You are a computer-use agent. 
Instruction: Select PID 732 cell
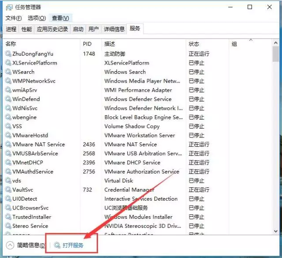87,189
